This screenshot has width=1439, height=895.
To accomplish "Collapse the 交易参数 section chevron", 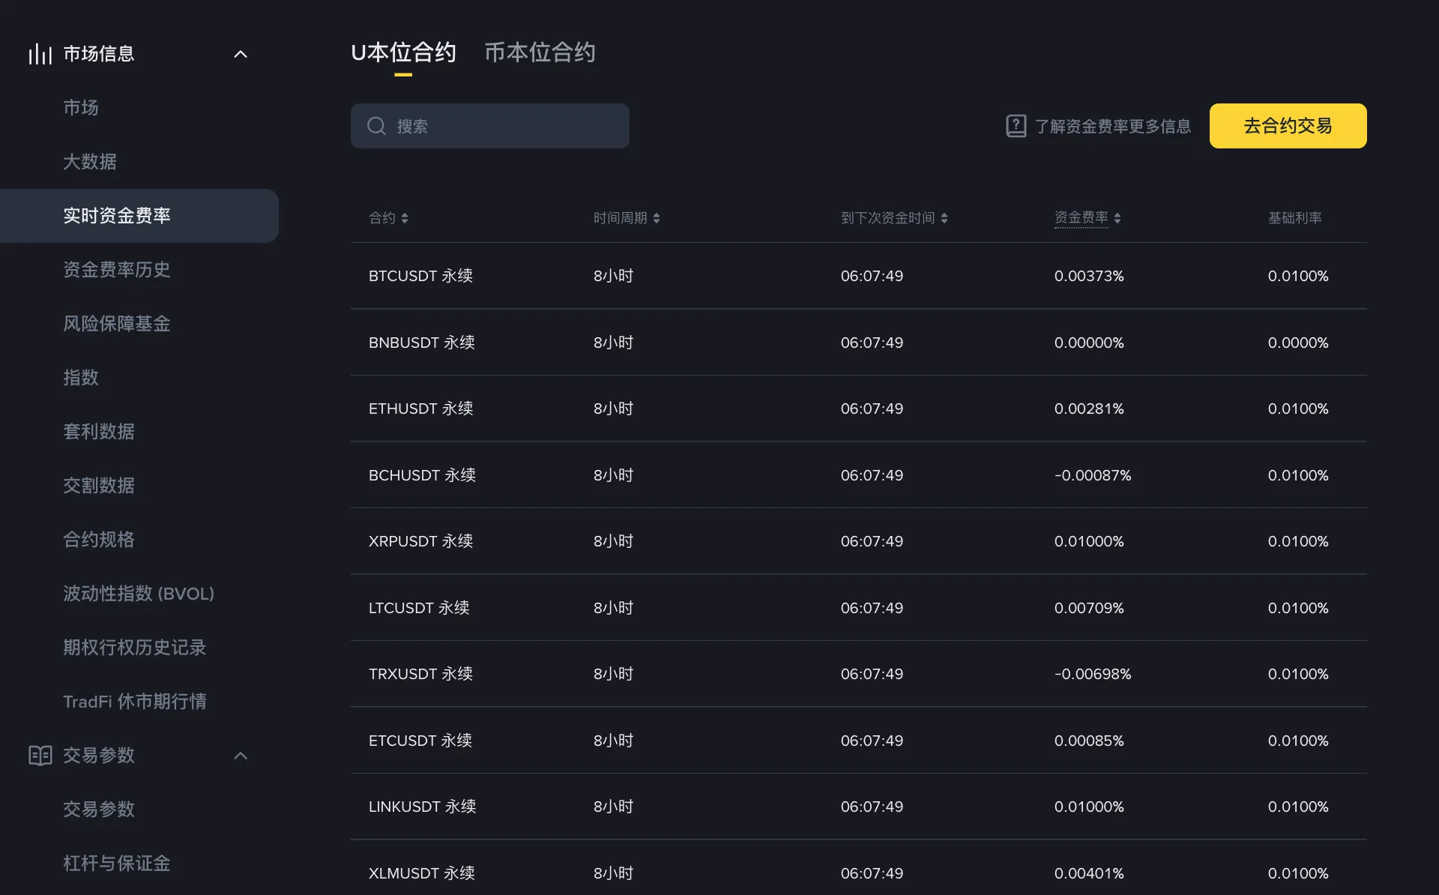I will [x=241, y=756].
